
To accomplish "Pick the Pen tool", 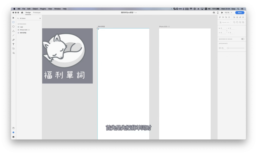I will [x=14, y=40].
